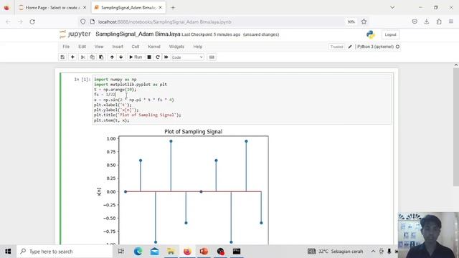Open browser downloads panel
459x258 pixels.
tap(427, 21)
